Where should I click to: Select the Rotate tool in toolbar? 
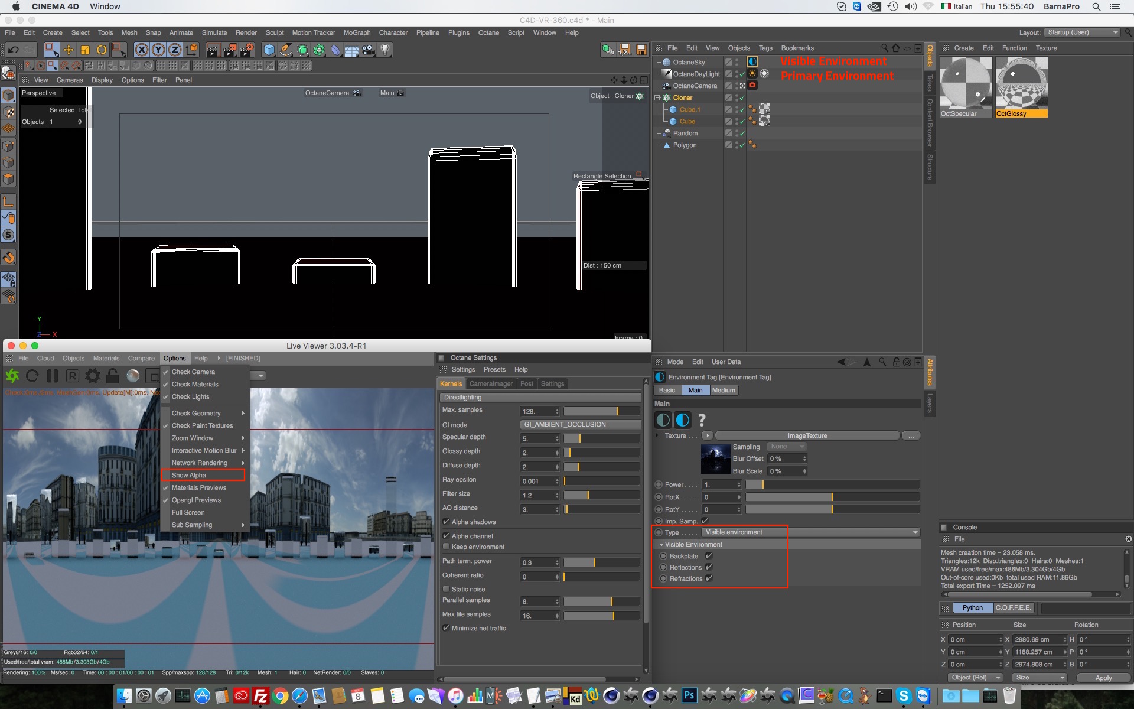(102, 50)
